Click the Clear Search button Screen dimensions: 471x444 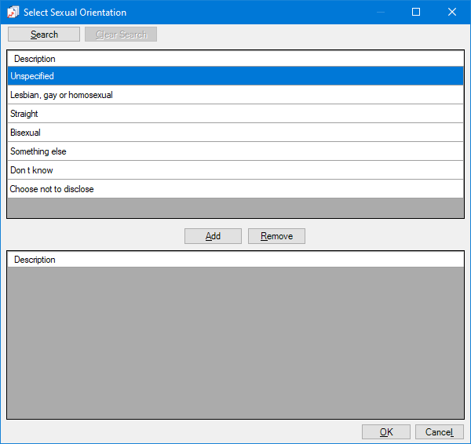121,35
